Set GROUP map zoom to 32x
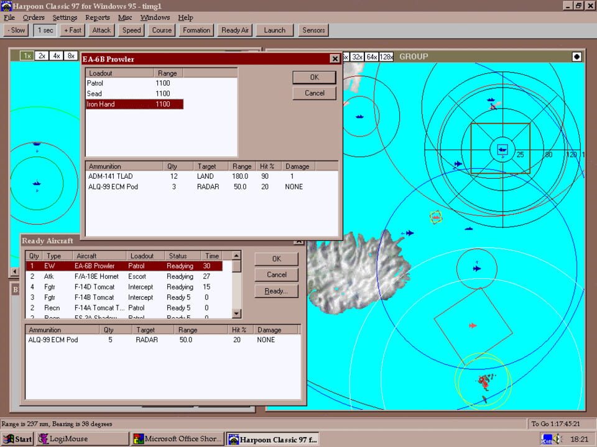597x447 pixels. [x=356, y=56]
